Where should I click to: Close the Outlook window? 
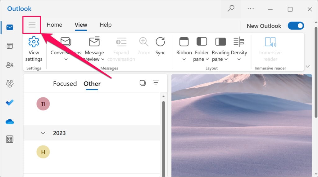310,9
